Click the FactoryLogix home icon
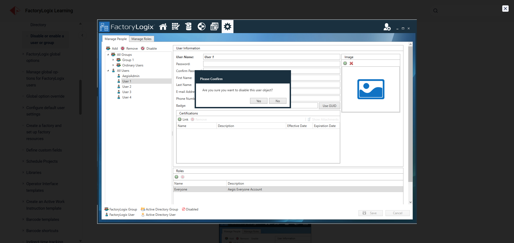Viewport: 514px width, 243px height. 163,27
